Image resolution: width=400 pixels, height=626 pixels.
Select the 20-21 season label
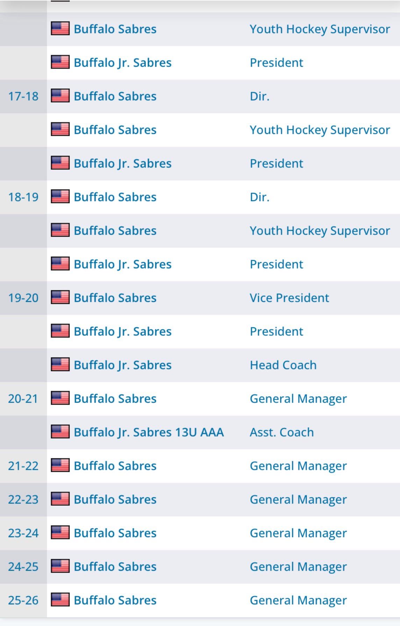tap(23, 398)
